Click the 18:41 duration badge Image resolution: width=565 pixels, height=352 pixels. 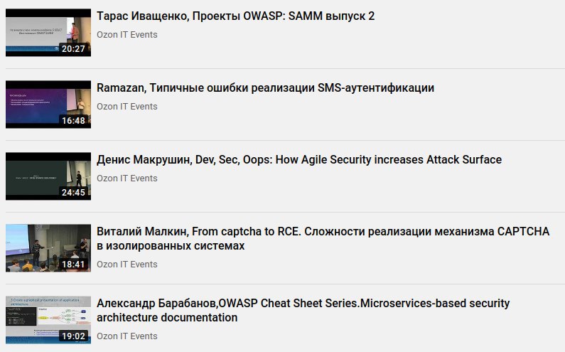[73, 265]
